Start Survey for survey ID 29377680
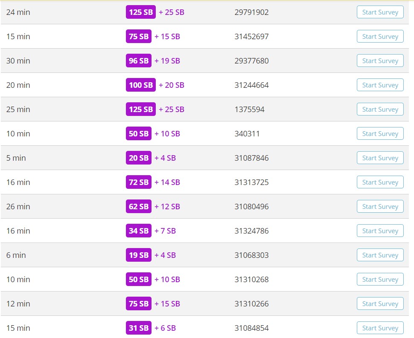This screenshot has width=414, height=338. click(x=380, y=61)
